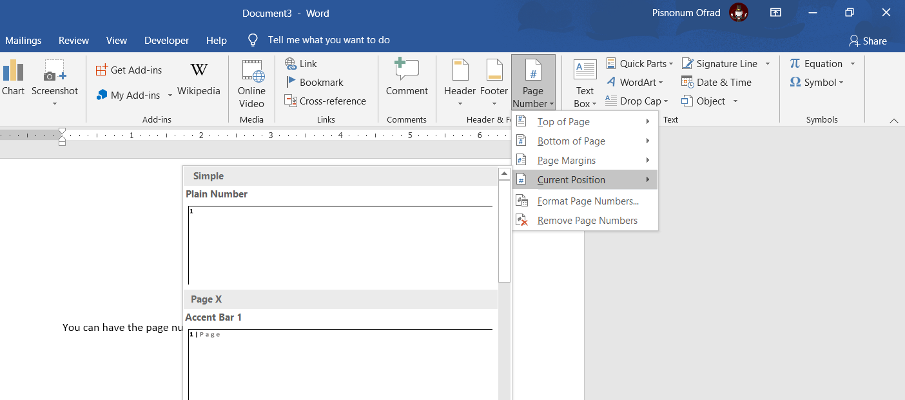Click the Pisnonum Ofrad account name

tap(686, 12)
